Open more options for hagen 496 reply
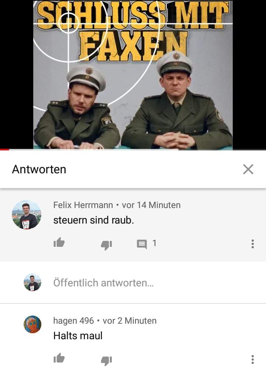The height and width of the screenshot is (378, 266). pos(252,360)
